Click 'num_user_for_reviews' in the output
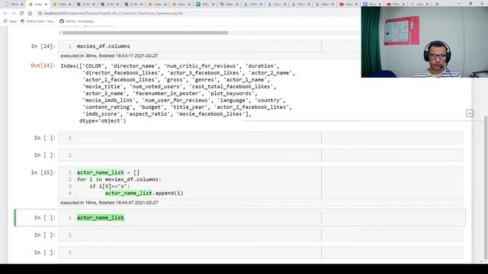The width and height of the screenshot is (488, 274). [176, 100]
